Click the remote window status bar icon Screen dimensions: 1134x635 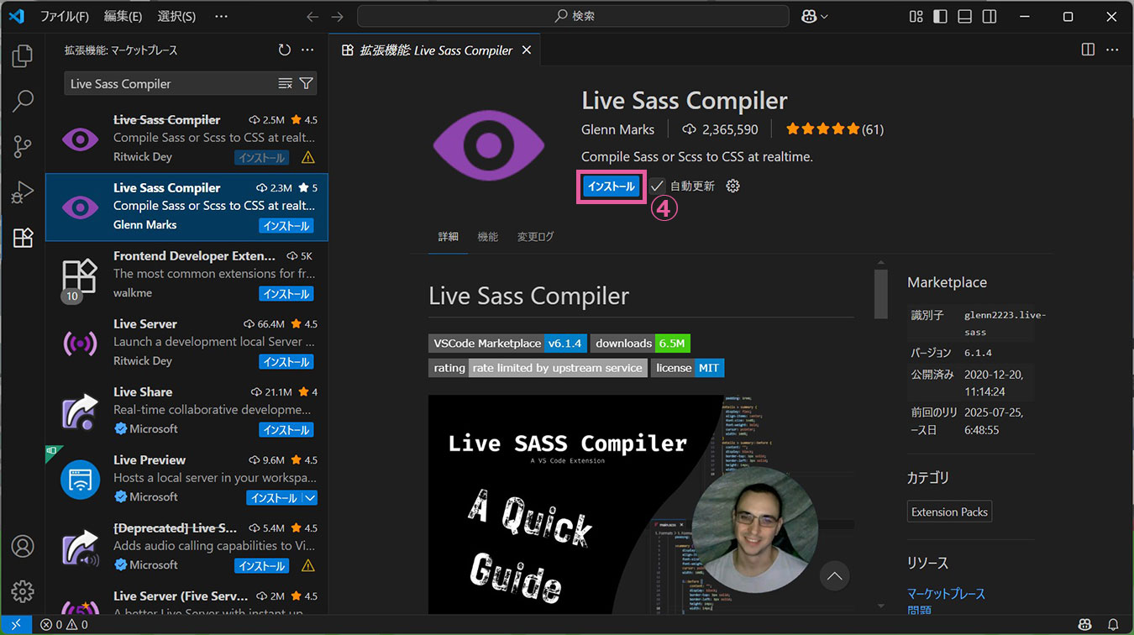click(16, 625)
